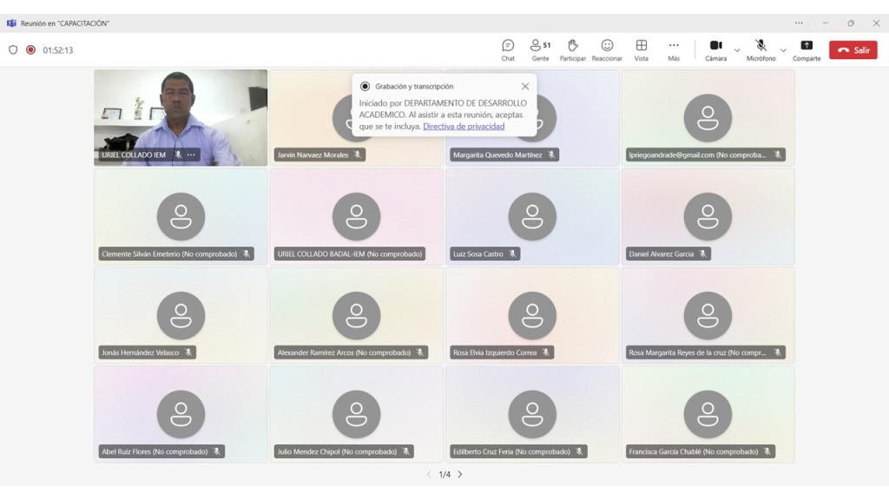Open the Más options menu
This screenshot has width=889, height=500.
(x=674, y=49)
